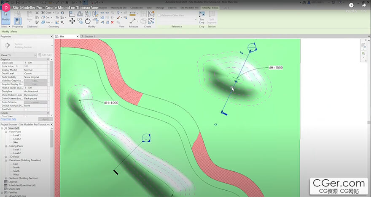Open the Manage ribbon tab
Viewport: 371px width, 197px height.
pos(160,8)
